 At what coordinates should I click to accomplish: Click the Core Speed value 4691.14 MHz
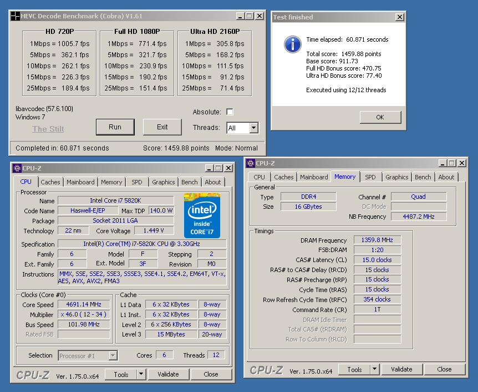pyautogui.click(x=84, y=304)
